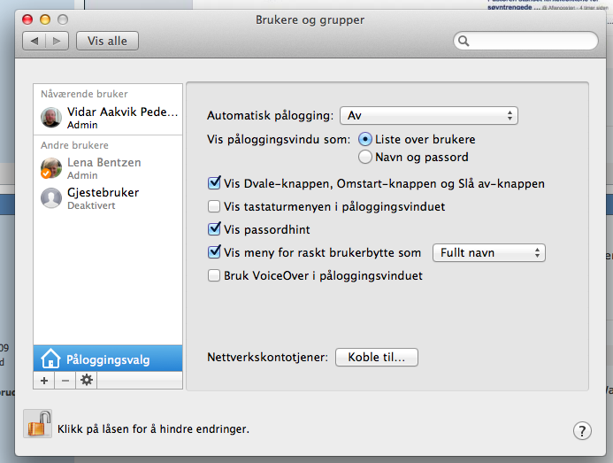Click Klikk på låsen text
613x463 pixels.
pos(153,429)
